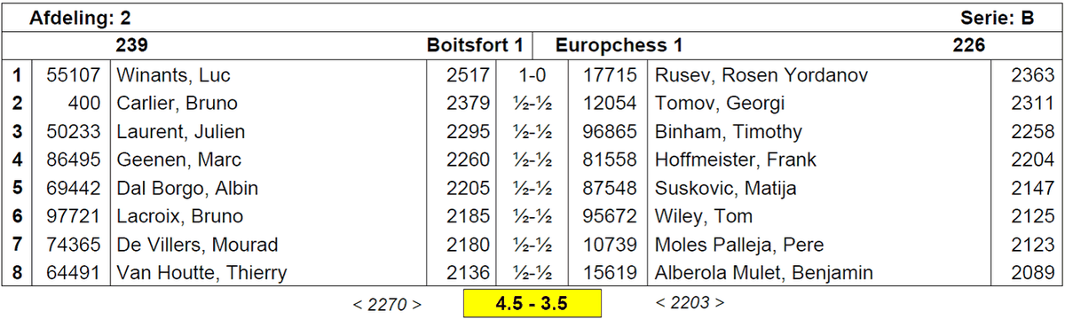
Task: Click the average rating < 2203 >
Action: [x=690, y=302]
